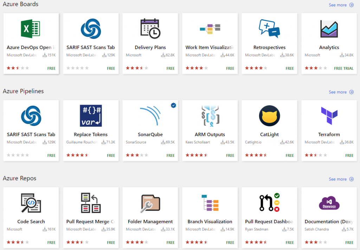Click the verified badge on the SonarQube card
Viewport: 360px width, 250px height.
tap(174, 105)
